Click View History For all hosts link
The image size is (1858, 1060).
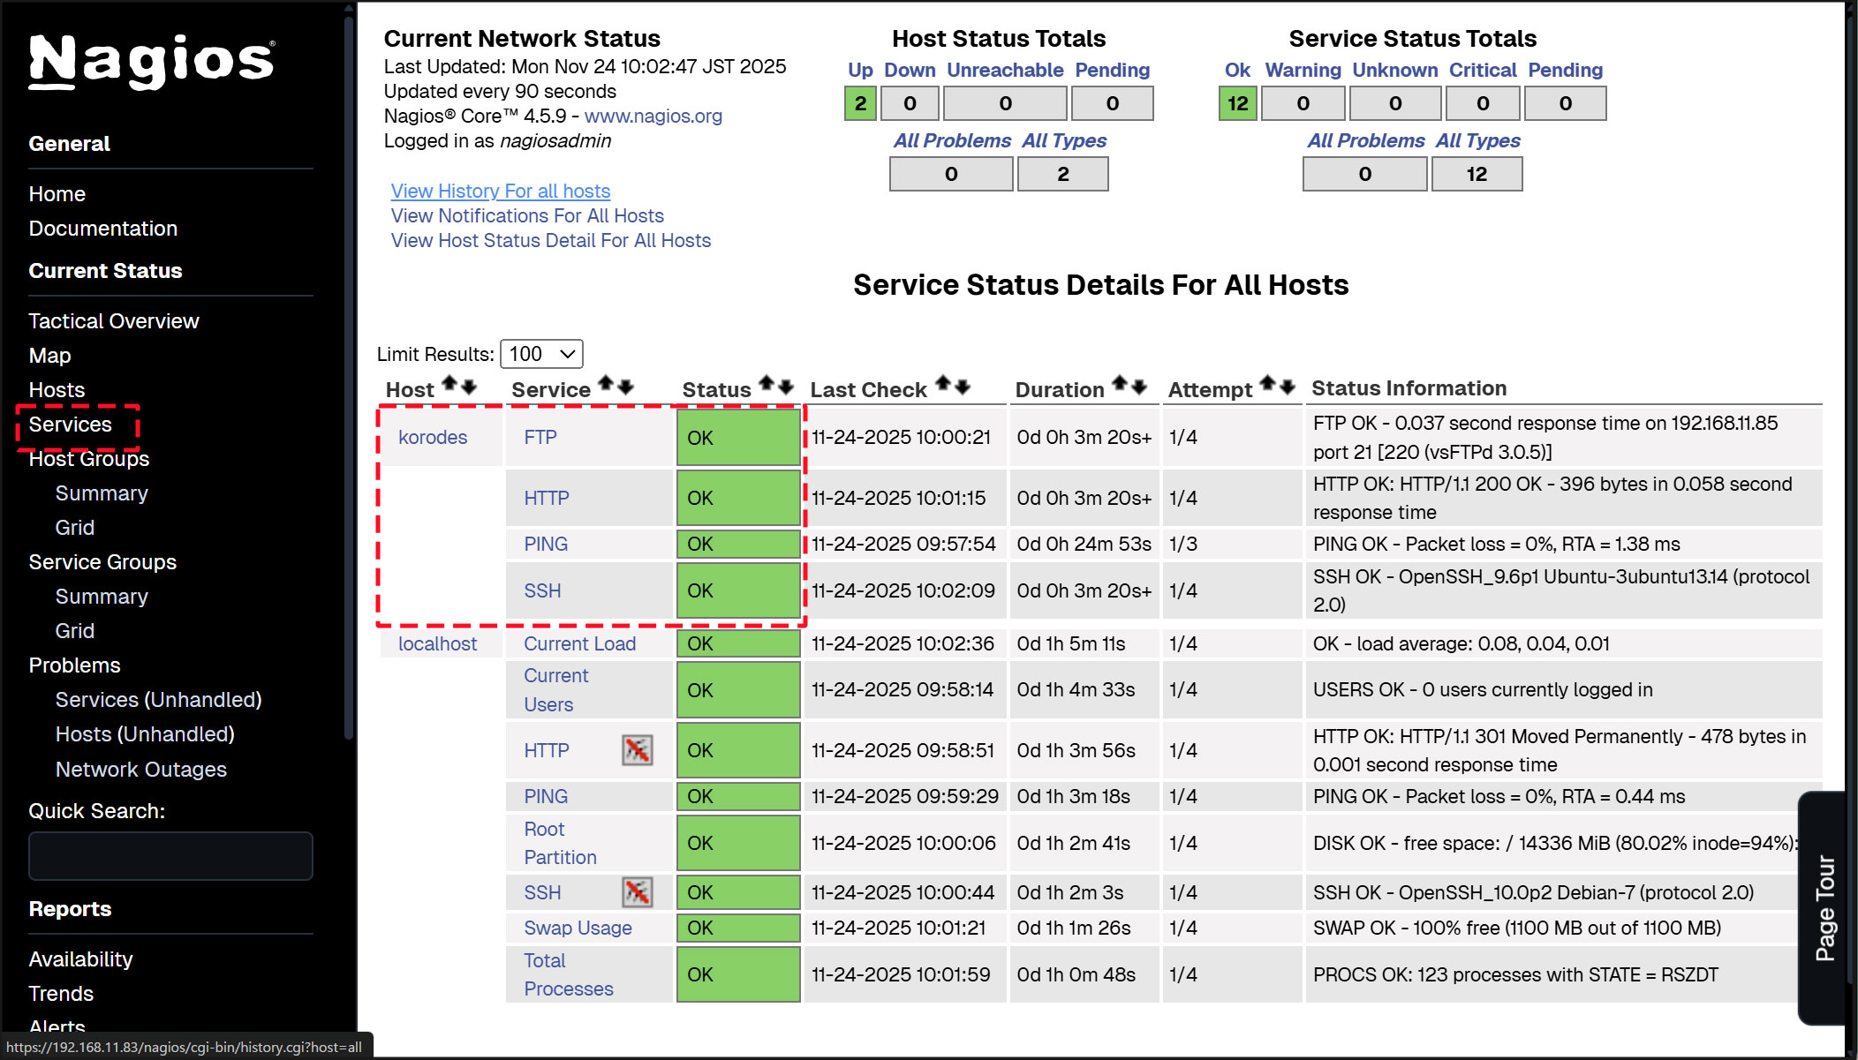click(500, 191)
